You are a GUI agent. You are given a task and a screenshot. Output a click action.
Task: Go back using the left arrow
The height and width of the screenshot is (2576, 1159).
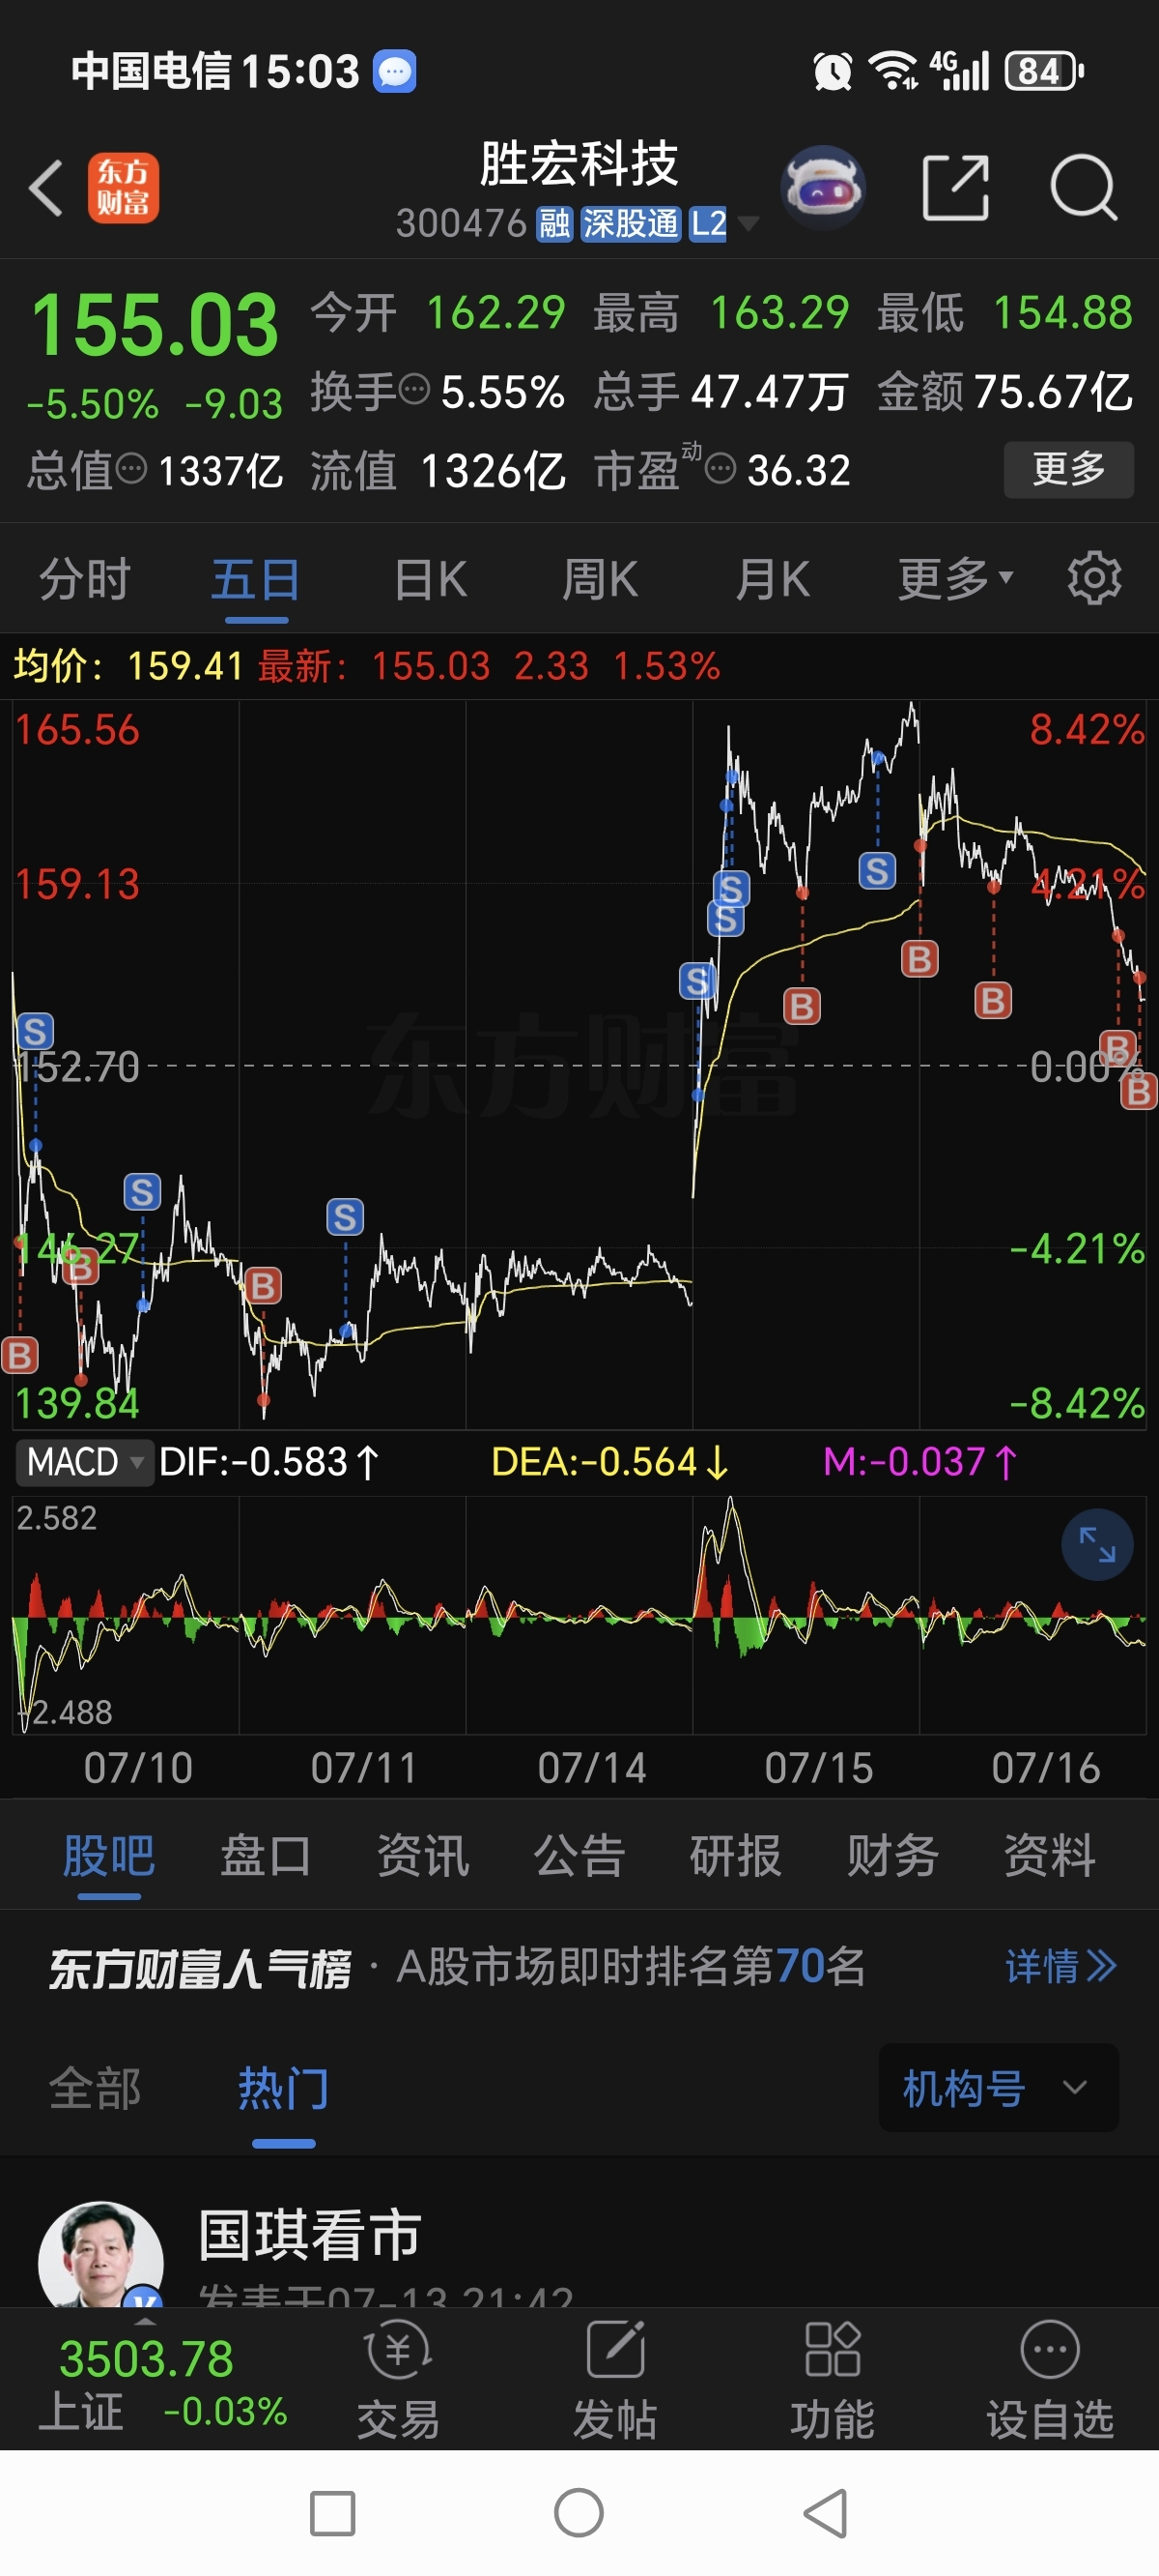click(x=46, y=188)
